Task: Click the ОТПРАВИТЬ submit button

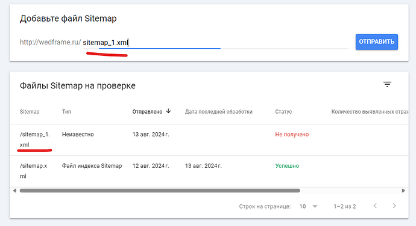Action: pos(376,42)
